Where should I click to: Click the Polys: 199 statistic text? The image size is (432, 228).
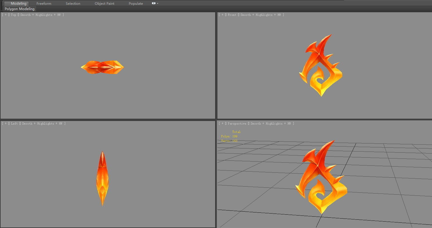pos(229,137)
